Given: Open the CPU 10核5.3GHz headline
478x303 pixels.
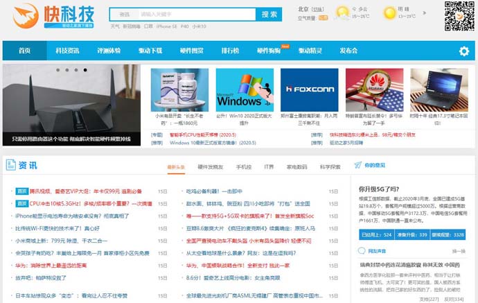Looking at the screenshot, I should (x=91, y=204).
